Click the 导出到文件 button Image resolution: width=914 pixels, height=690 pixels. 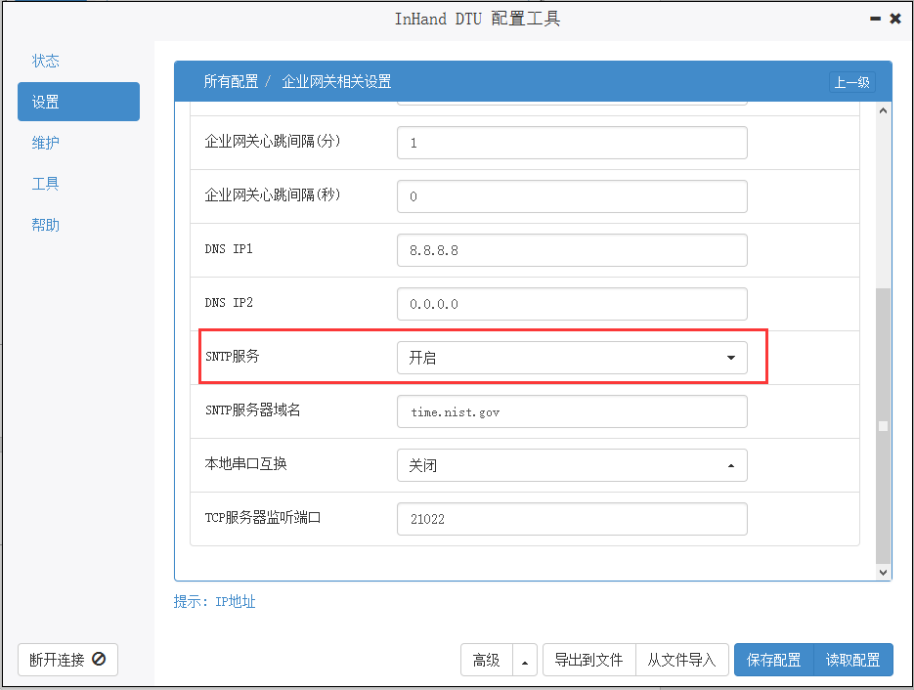[588, 660]
